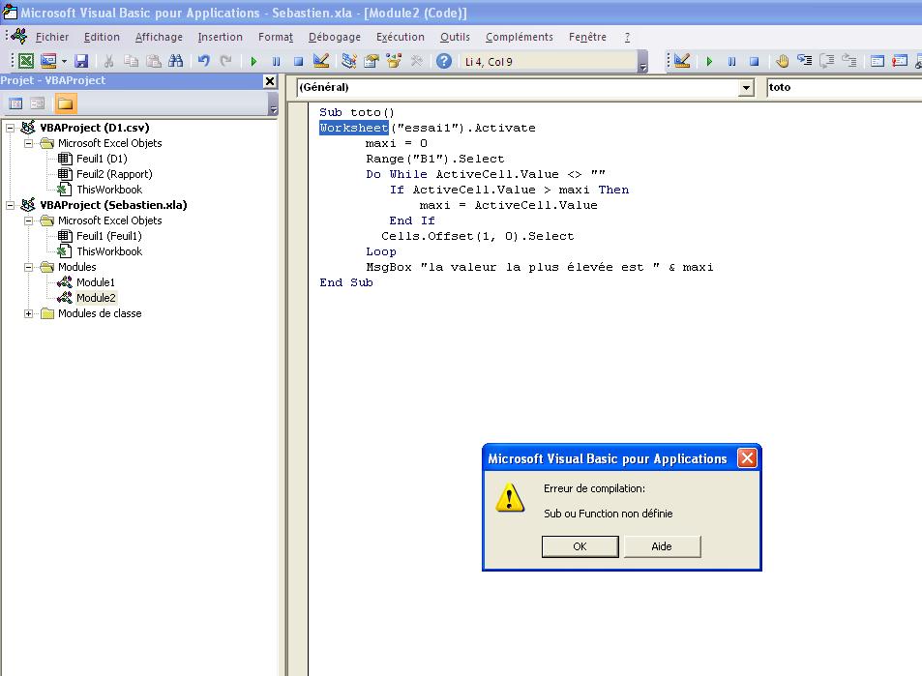Open the Outils menu
922x676 pixels.
[x=455, y=37]
